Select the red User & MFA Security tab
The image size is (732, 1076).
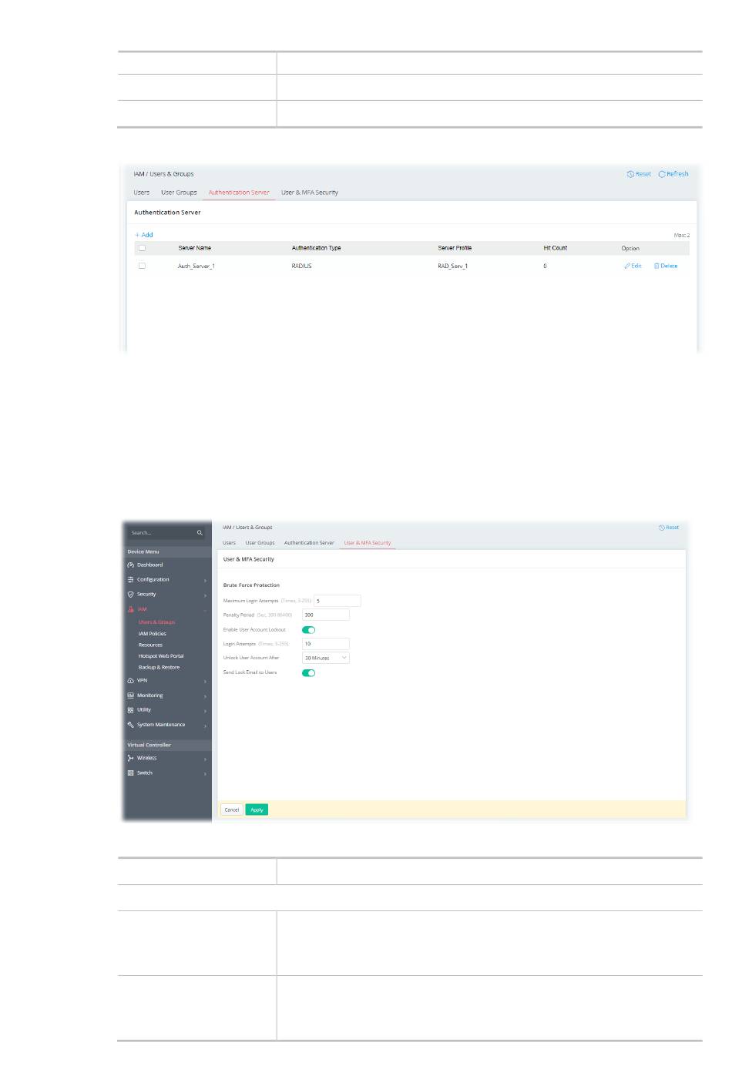coord(368,543)
